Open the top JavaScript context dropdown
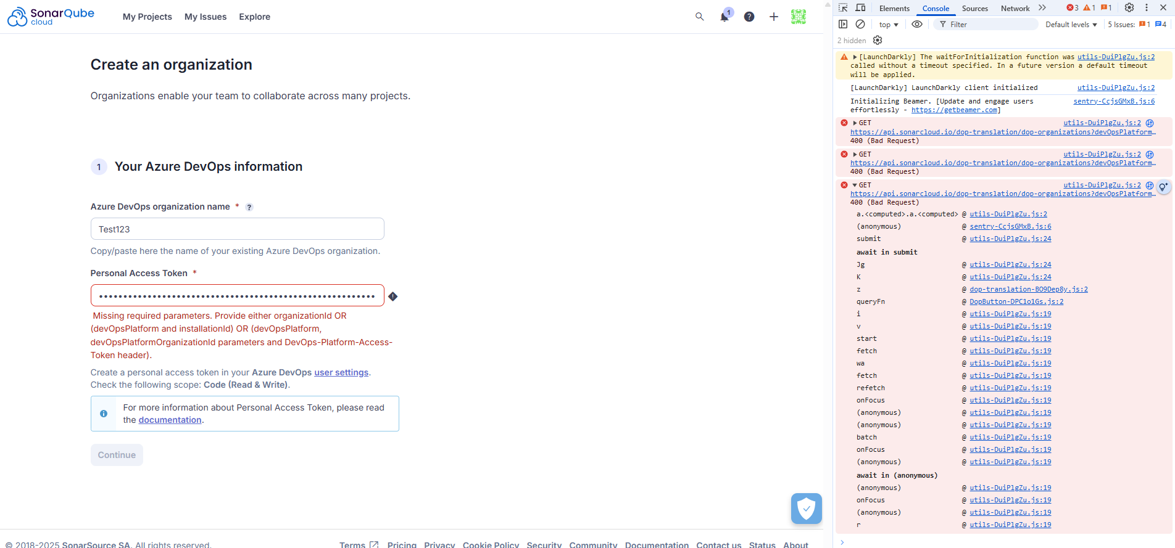The height and width of the screenshot is (548, 1175). tap(889, 25)
